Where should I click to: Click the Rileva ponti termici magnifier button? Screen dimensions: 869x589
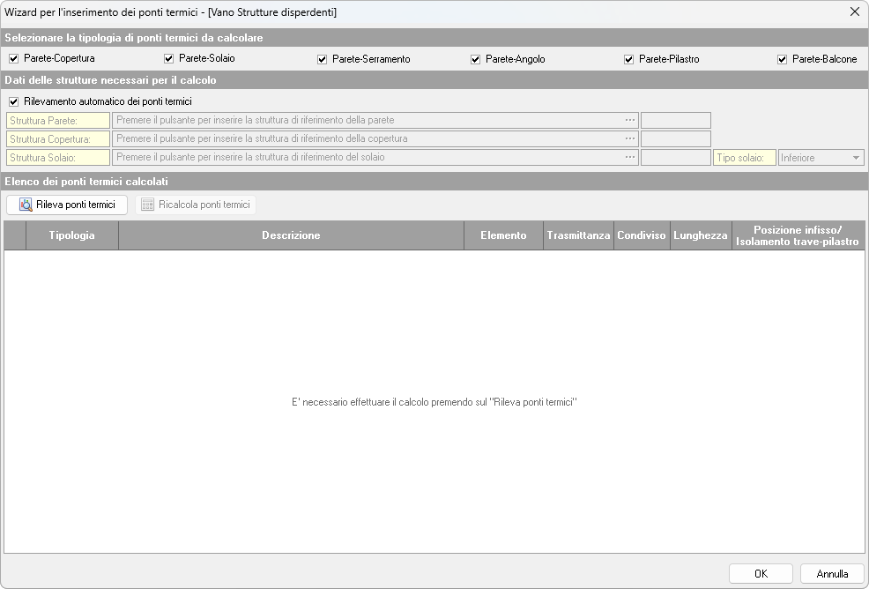coord(67,205)
